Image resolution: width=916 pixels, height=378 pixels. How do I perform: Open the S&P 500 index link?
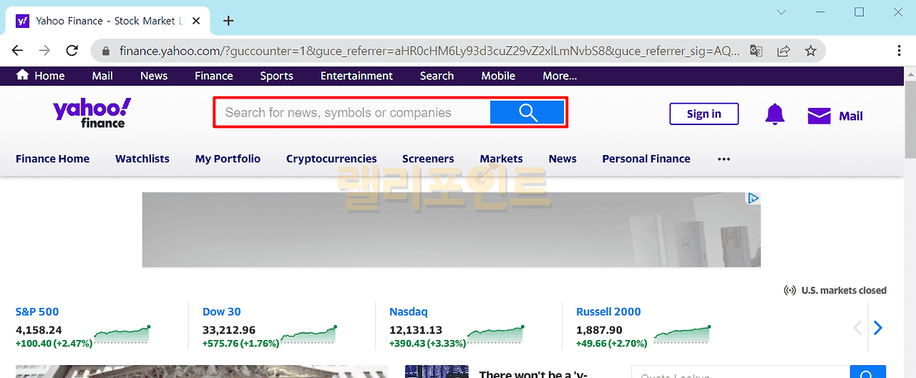[37, 312]
